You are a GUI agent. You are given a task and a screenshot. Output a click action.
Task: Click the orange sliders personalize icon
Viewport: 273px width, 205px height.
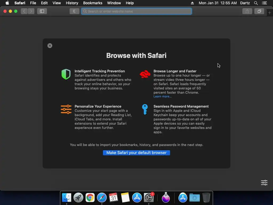tap(66, 109)
